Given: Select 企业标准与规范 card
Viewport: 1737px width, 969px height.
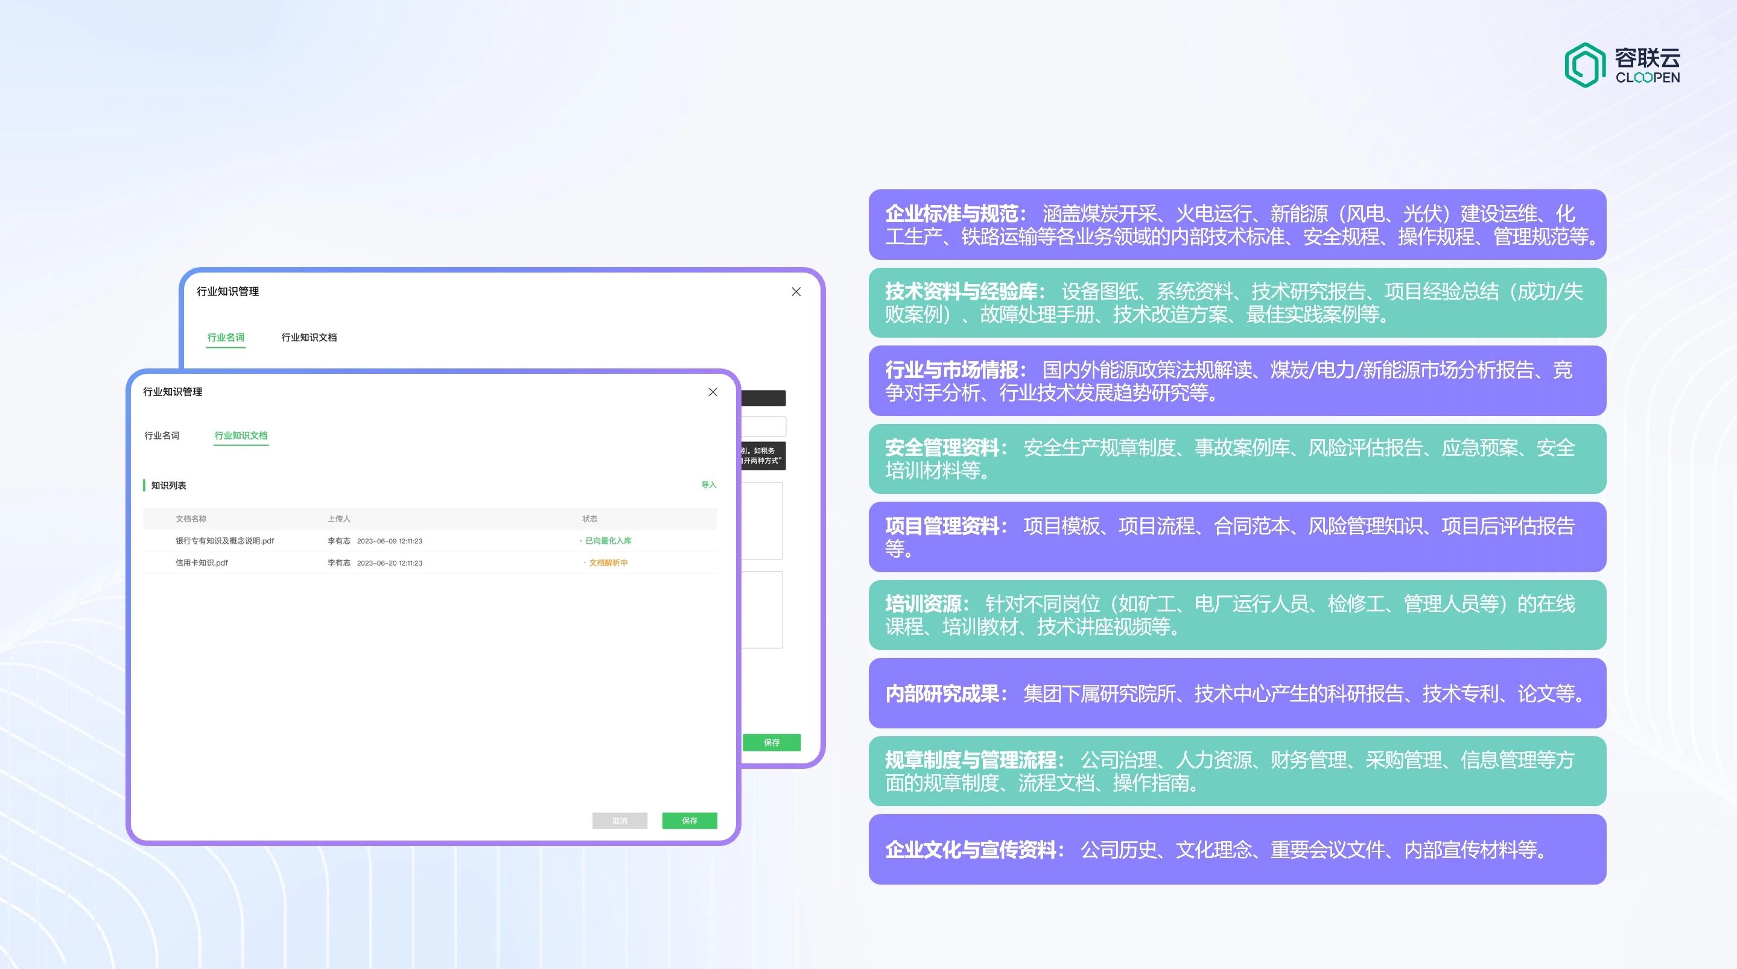Looking at the screenshot, I should [x=1237, y=224].
